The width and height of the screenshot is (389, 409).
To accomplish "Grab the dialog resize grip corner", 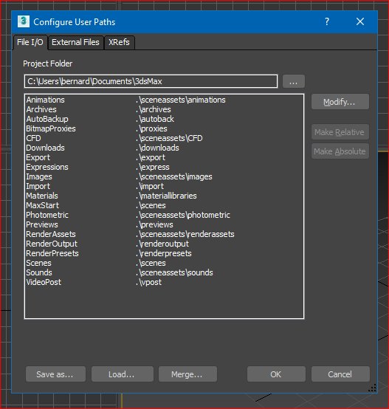I will click(x=372, y=388).
